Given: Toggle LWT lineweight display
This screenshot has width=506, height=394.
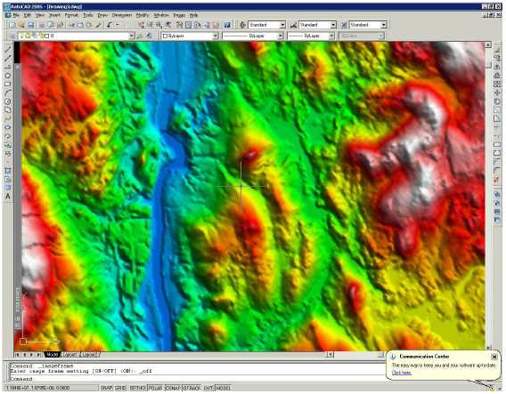Looking at the screenshot, I should click(208, 388).
